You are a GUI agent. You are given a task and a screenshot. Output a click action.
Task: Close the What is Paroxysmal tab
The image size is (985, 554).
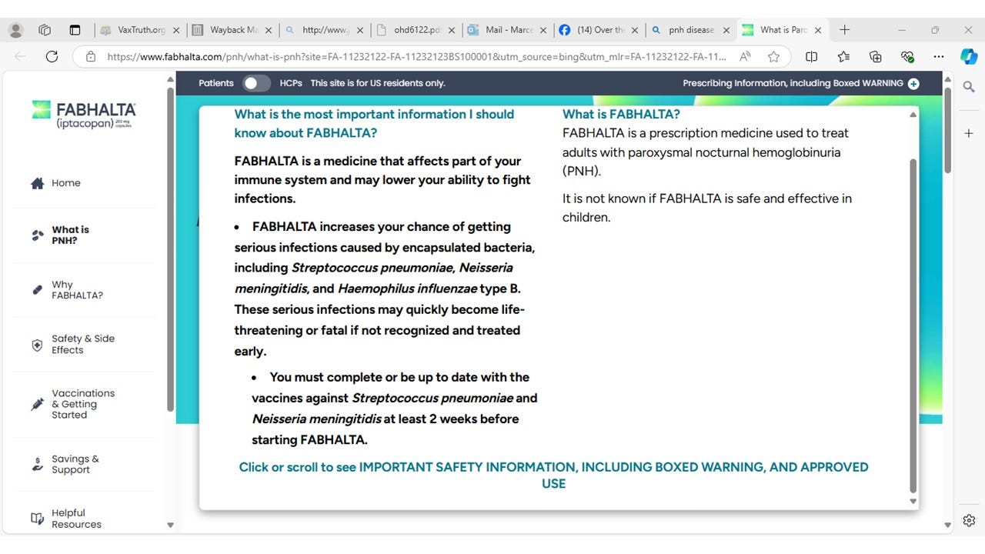pyautogui.click(x=818, y=30)
